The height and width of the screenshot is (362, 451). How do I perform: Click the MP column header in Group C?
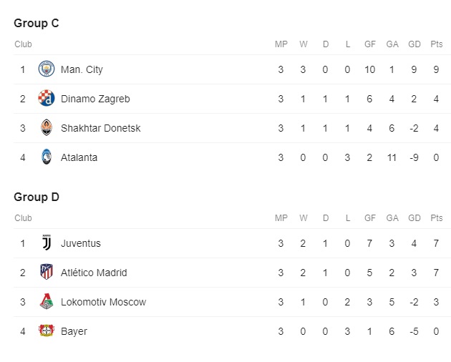(281, 44)
